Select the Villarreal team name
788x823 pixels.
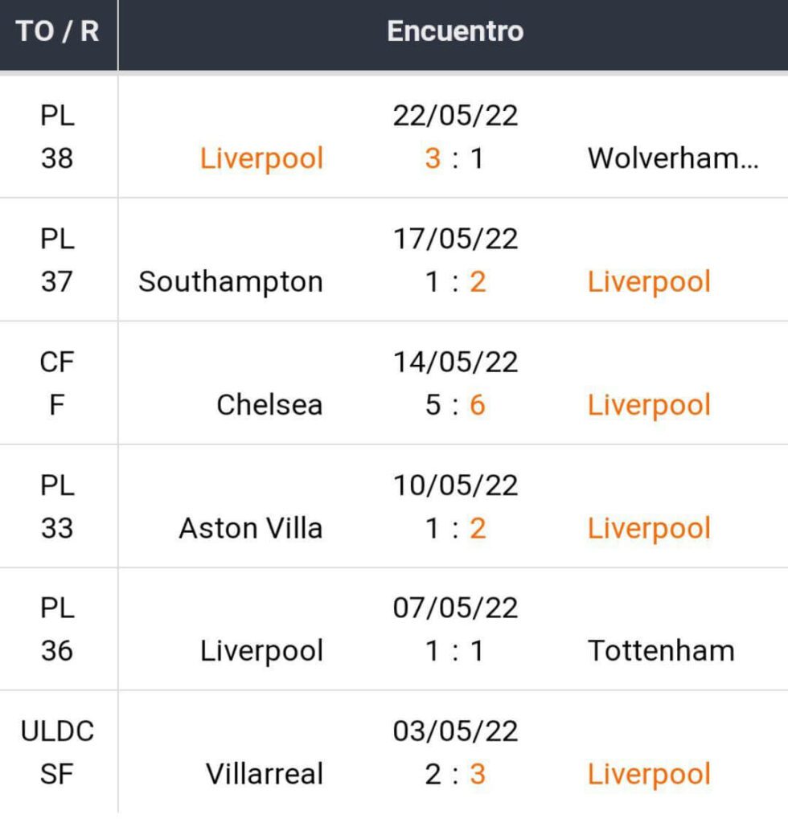[265, 774]
